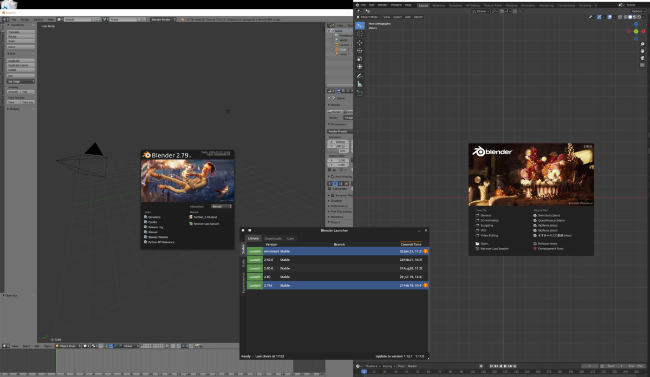
Task: Click orange notification badge on the 2.79a row
Action: pos(426,285)
